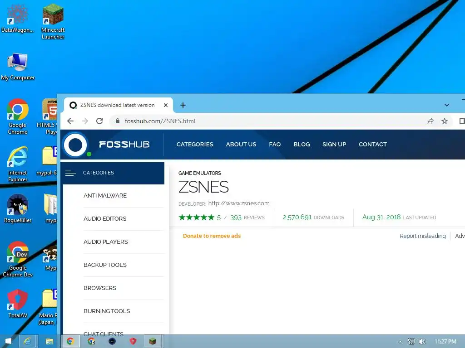465x348 pixels.
Task: Open the Windows Start button
Action: pos(8,341)
